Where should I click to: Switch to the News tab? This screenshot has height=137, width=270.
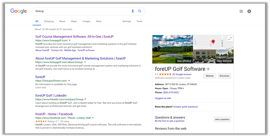[x=62, y=21]
